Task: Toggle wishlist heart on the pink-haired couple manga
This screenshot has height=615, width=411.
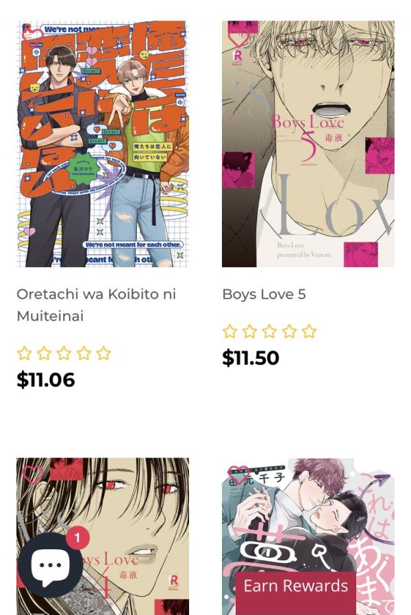Action: tap(238, 475)
